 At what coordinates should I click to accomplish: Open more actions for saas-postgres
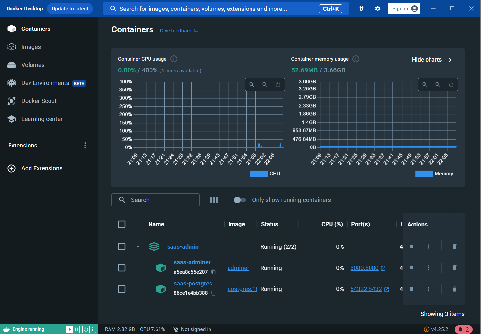428,289
